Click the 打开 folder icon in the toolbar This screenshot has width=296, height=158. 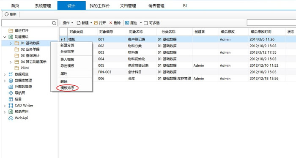[96, 23]
